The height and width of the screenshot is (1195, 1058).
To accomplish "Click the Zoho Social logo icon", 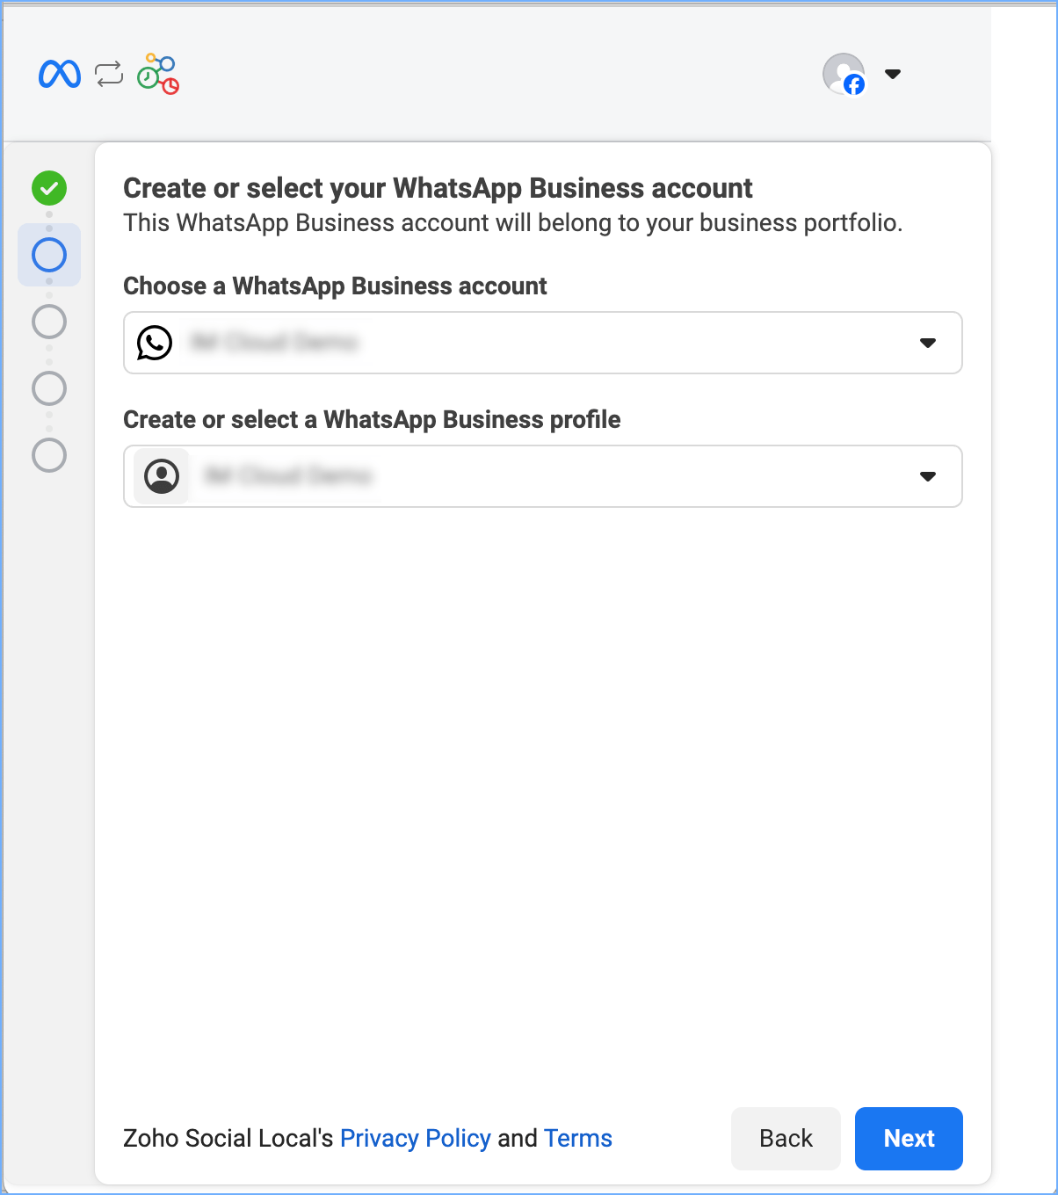I will pos(158,75).
